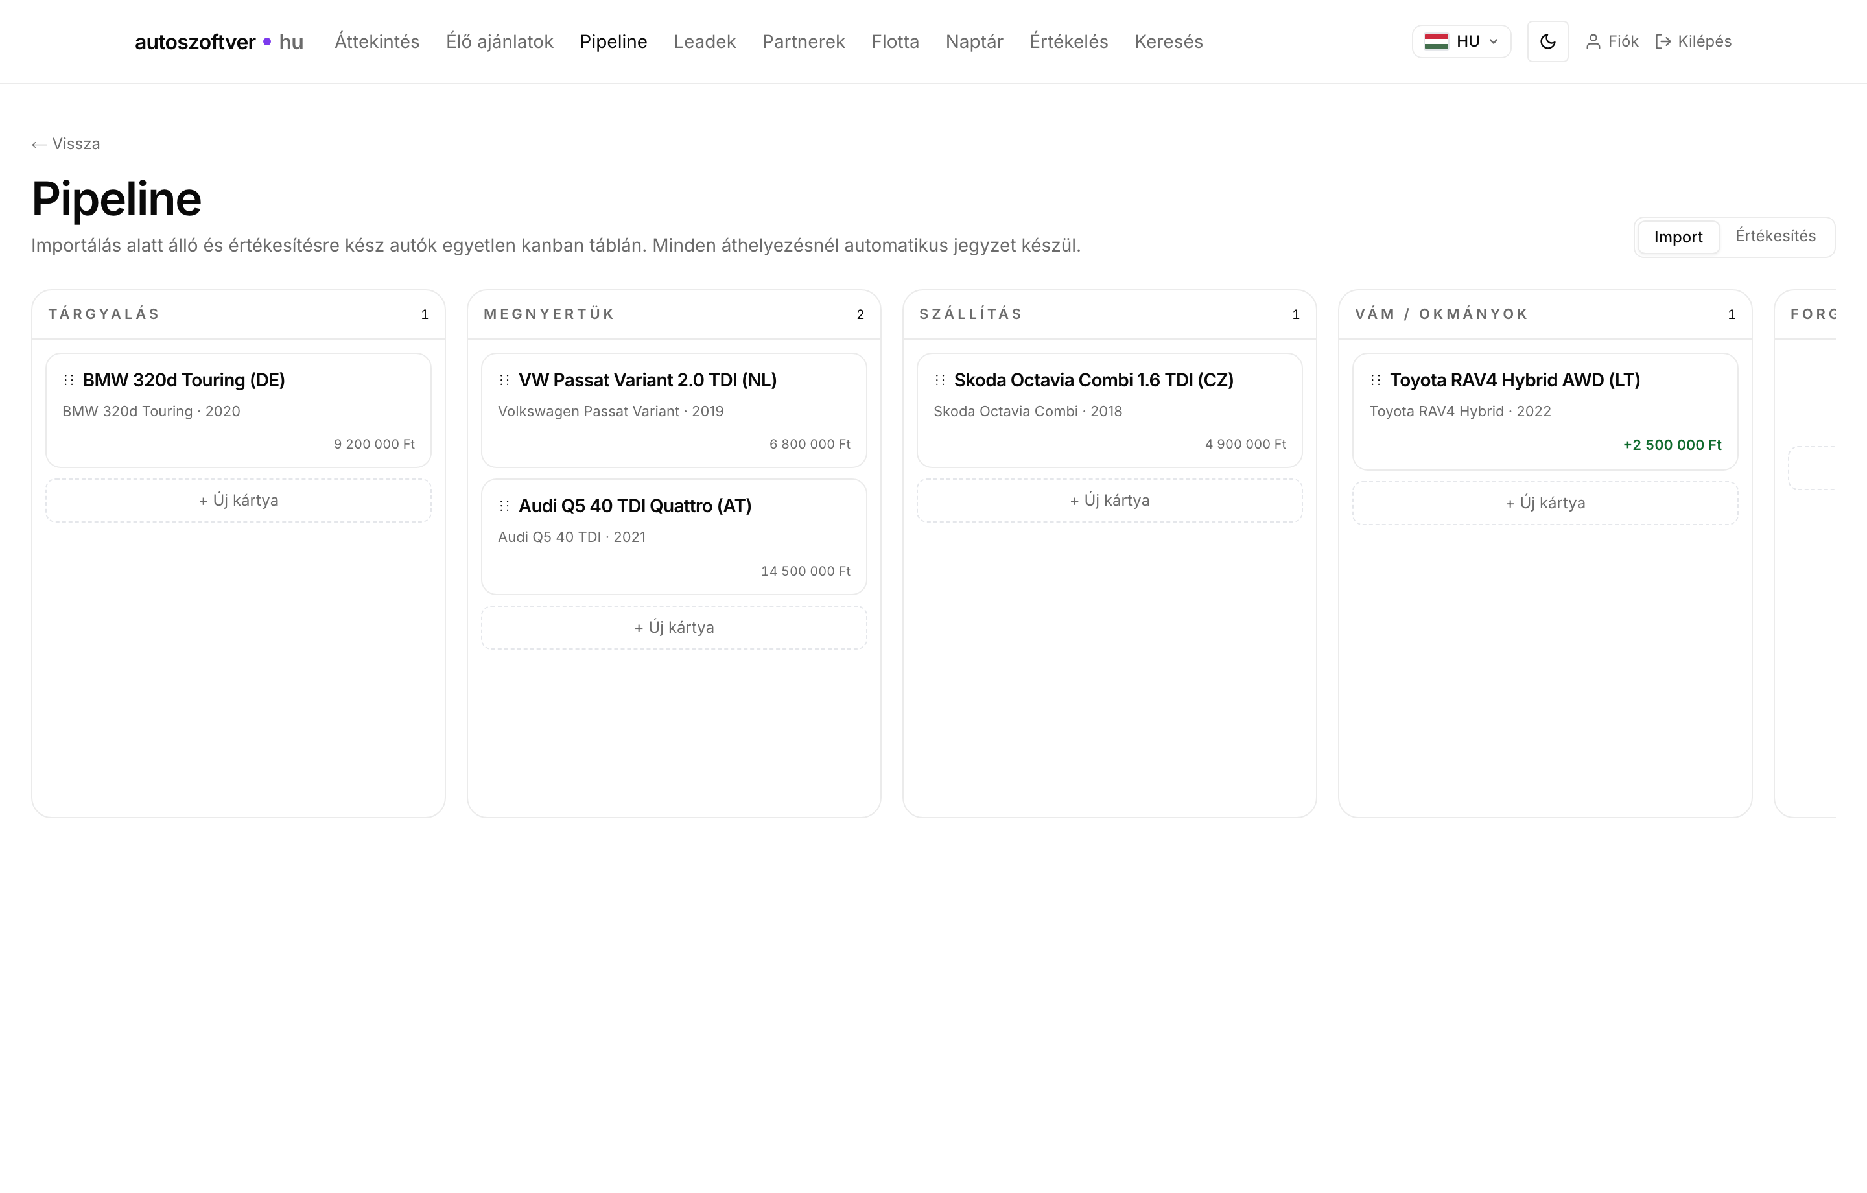The height and width of the screenshot is (1193, 1867).
Task: Click the 6 800 000 Ft price
Action: [810, 445]
